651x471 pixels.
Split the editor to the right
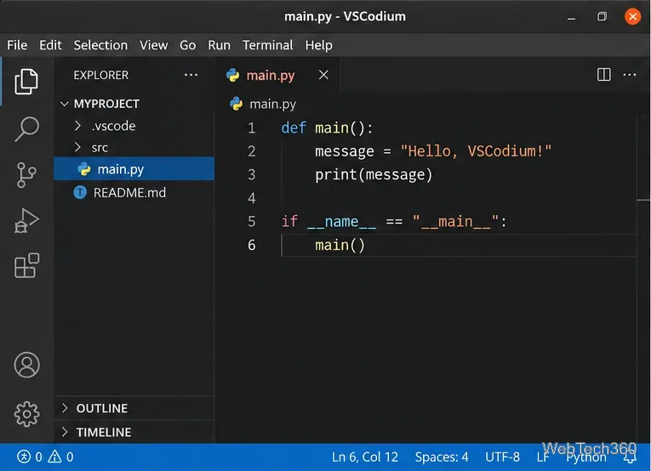tap(603, 75)
